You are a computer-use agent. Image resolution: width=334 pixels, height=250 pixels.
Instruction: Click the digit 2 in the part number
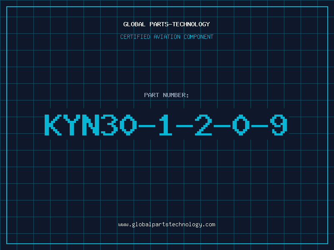click(203, 125)
